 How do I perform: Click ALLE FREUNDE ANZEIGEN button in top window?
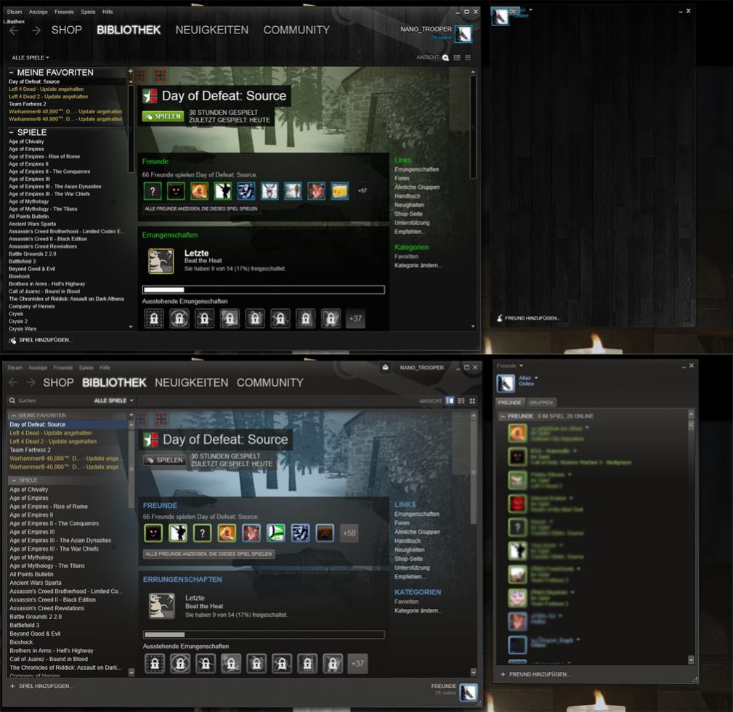[x=201, y=209]
